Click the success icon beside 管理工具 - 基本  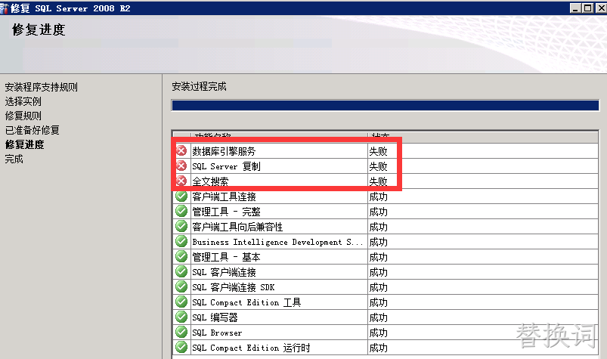tap(181, 256)
